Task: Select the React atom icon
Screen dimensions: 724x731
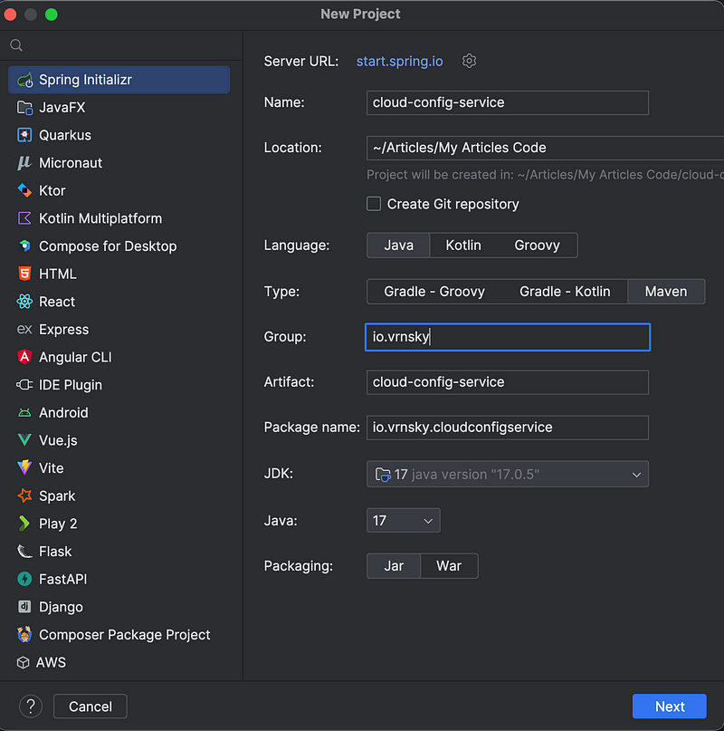Action: [24, 302]
